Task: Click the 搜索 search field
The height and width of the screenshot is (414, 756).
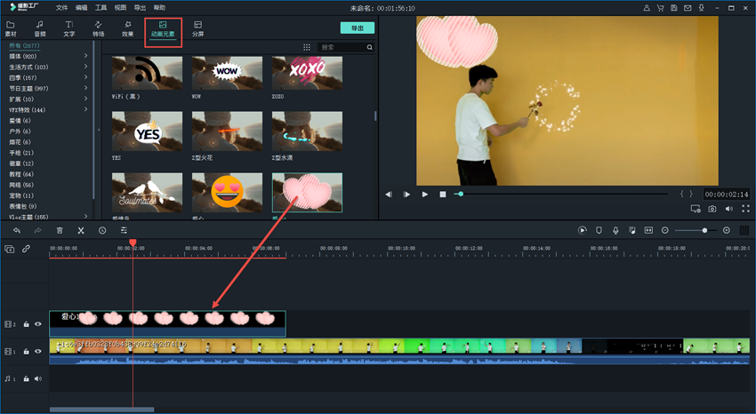Action: [x=342, y=47]
